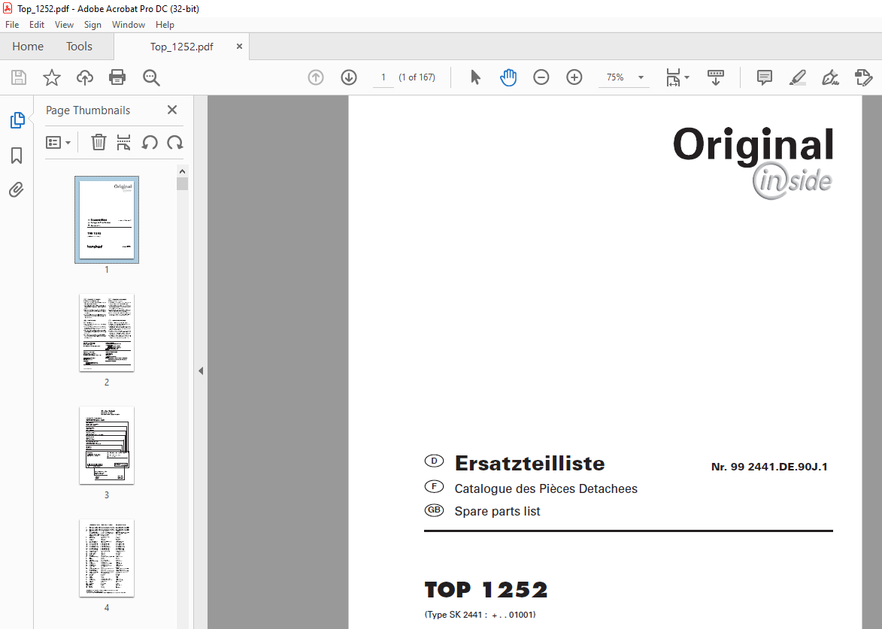
Task: Select page 2 thumbnail
Action: 107,333
